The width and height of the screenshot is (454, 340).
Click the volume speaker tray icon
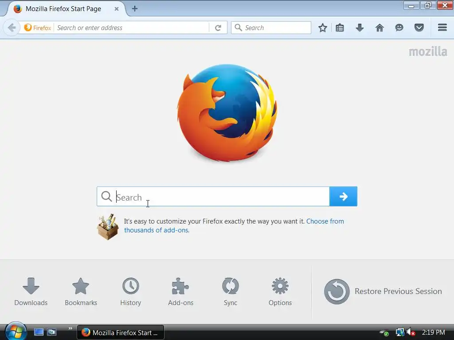(411, 332)
